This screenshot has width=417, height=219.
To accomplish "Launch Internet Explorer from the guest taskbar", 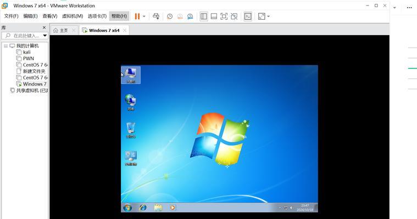I will click(x=143, y=208).
